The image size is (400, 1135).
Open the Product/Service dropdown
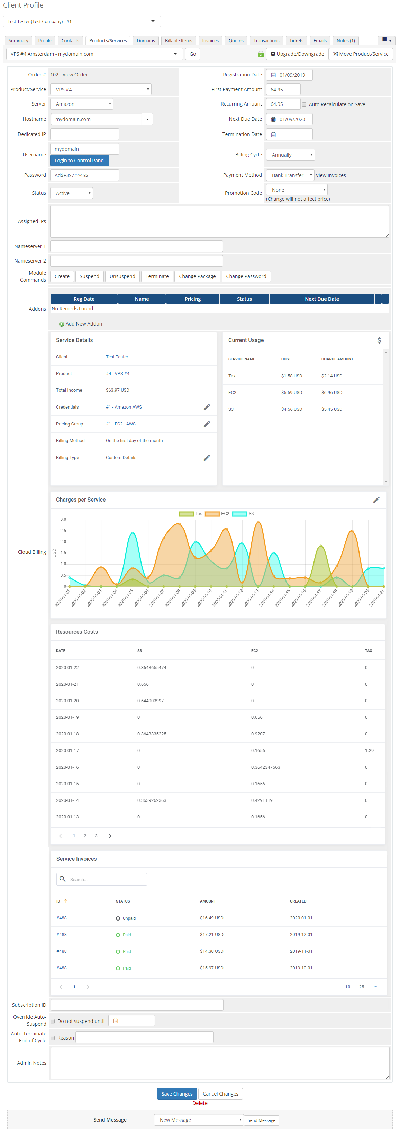pyautogui.click(x=101, y=90)
